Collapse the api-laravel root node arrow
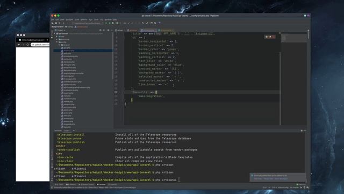Image resolution: width=344 pixels, height=194 pixels. 55,33
